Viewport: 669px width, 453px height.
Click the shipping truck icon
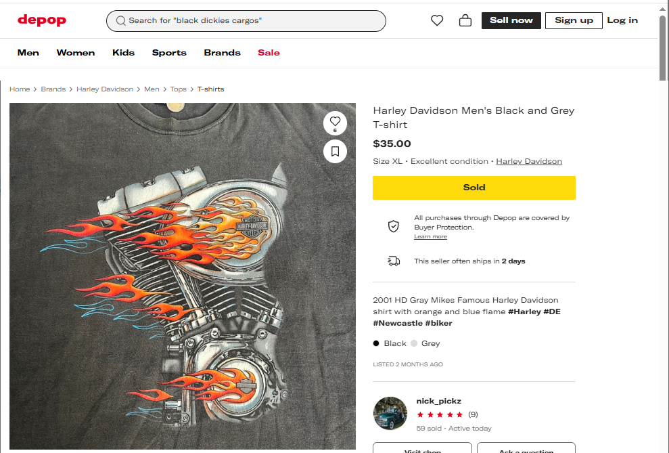click(x=393, y=261)
